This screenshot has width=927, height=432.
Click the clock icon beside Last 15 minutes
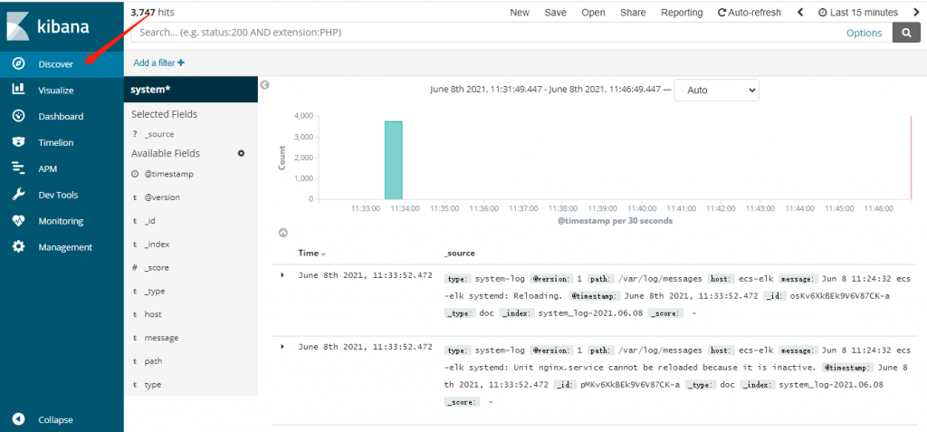822,13
